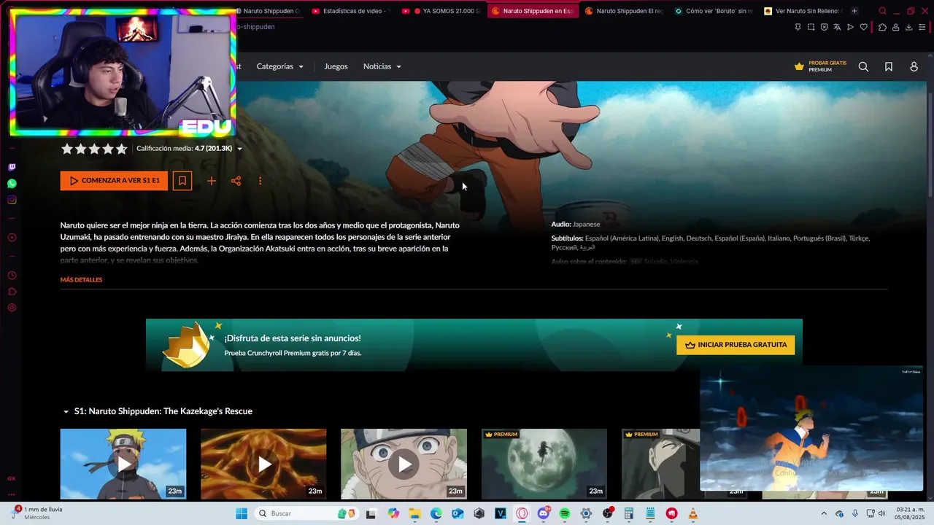This screenshot has height=525, width=934.
Task: Open the player icon in the Opera sidebar
Action: pyautogui.click(x=12, y=238)
